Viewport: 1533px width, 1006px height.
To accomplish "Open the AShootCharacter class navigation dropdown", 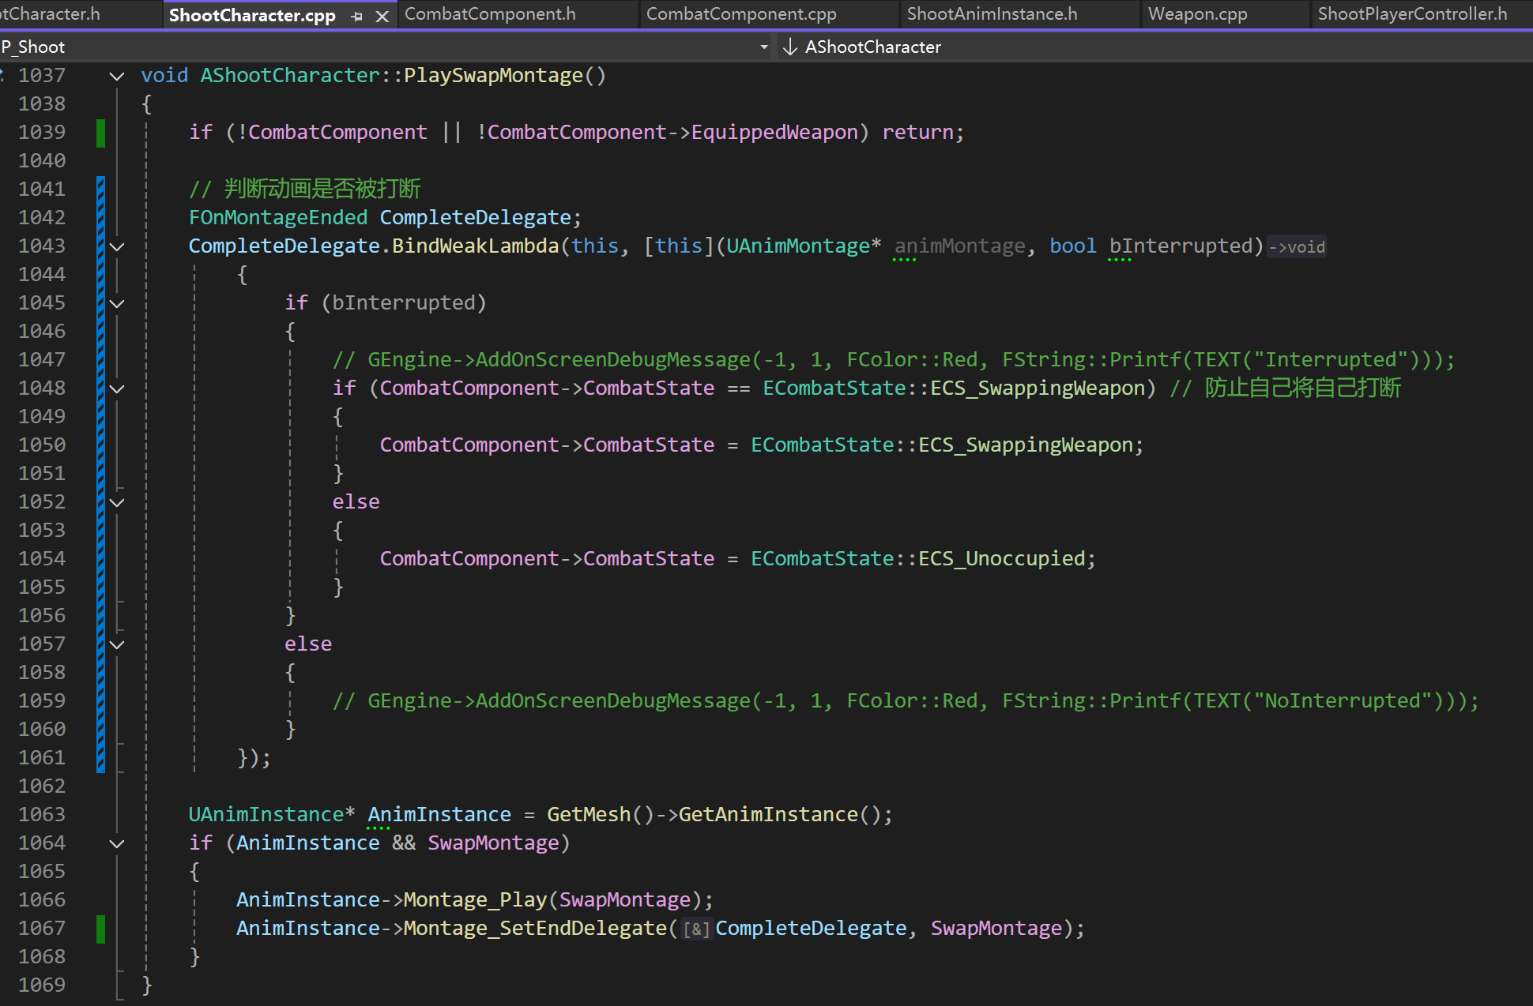I will pyautogui.click(x=872, y=47).
